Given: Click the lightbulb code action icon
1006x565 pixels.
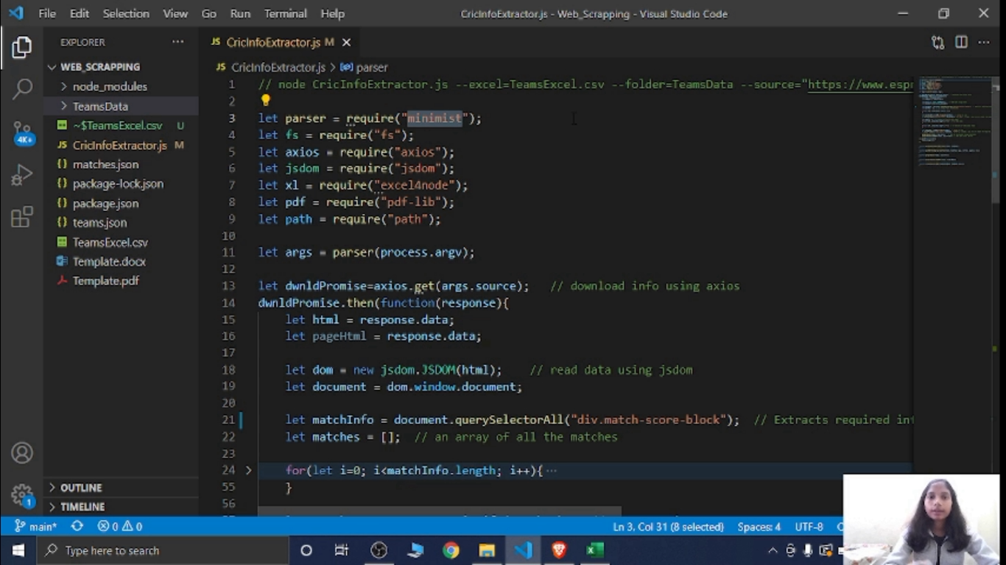Looking at the screenshot, I should coord(266,101).
